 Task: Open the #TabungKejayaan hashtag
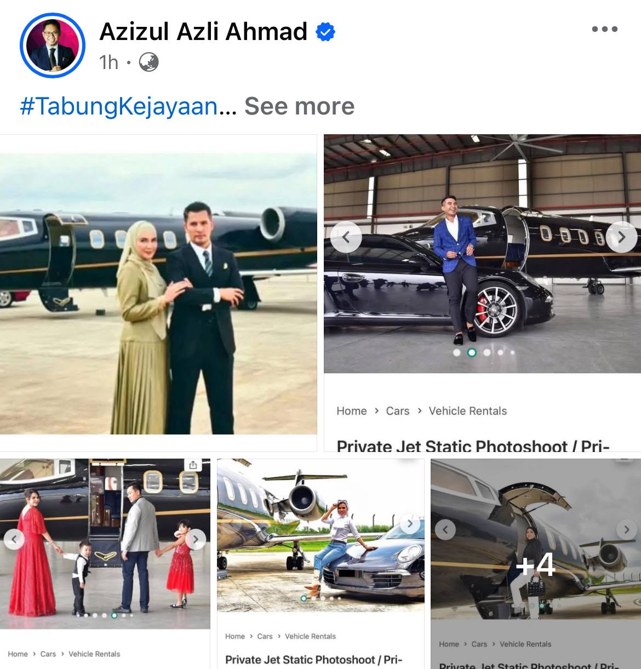[x=119, y=106]
